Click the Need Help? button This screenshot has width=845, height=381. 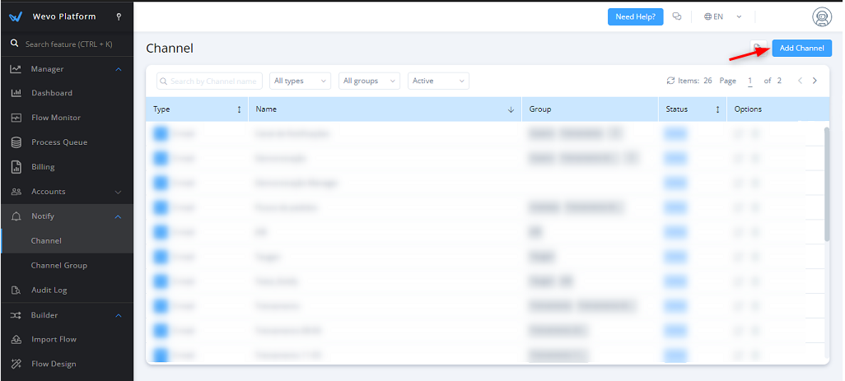[x=635, y=16]
